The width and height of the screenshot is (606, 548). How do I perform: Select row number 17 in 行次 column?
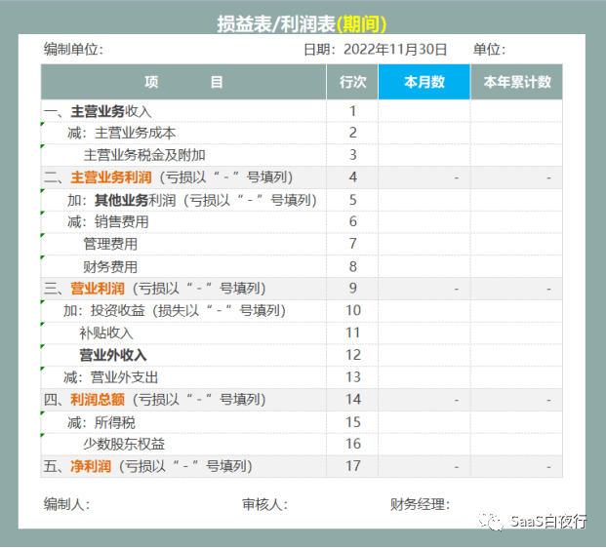click(352, 466)
